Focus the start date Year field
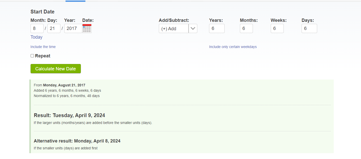361x159 pixels. [73, 28]
